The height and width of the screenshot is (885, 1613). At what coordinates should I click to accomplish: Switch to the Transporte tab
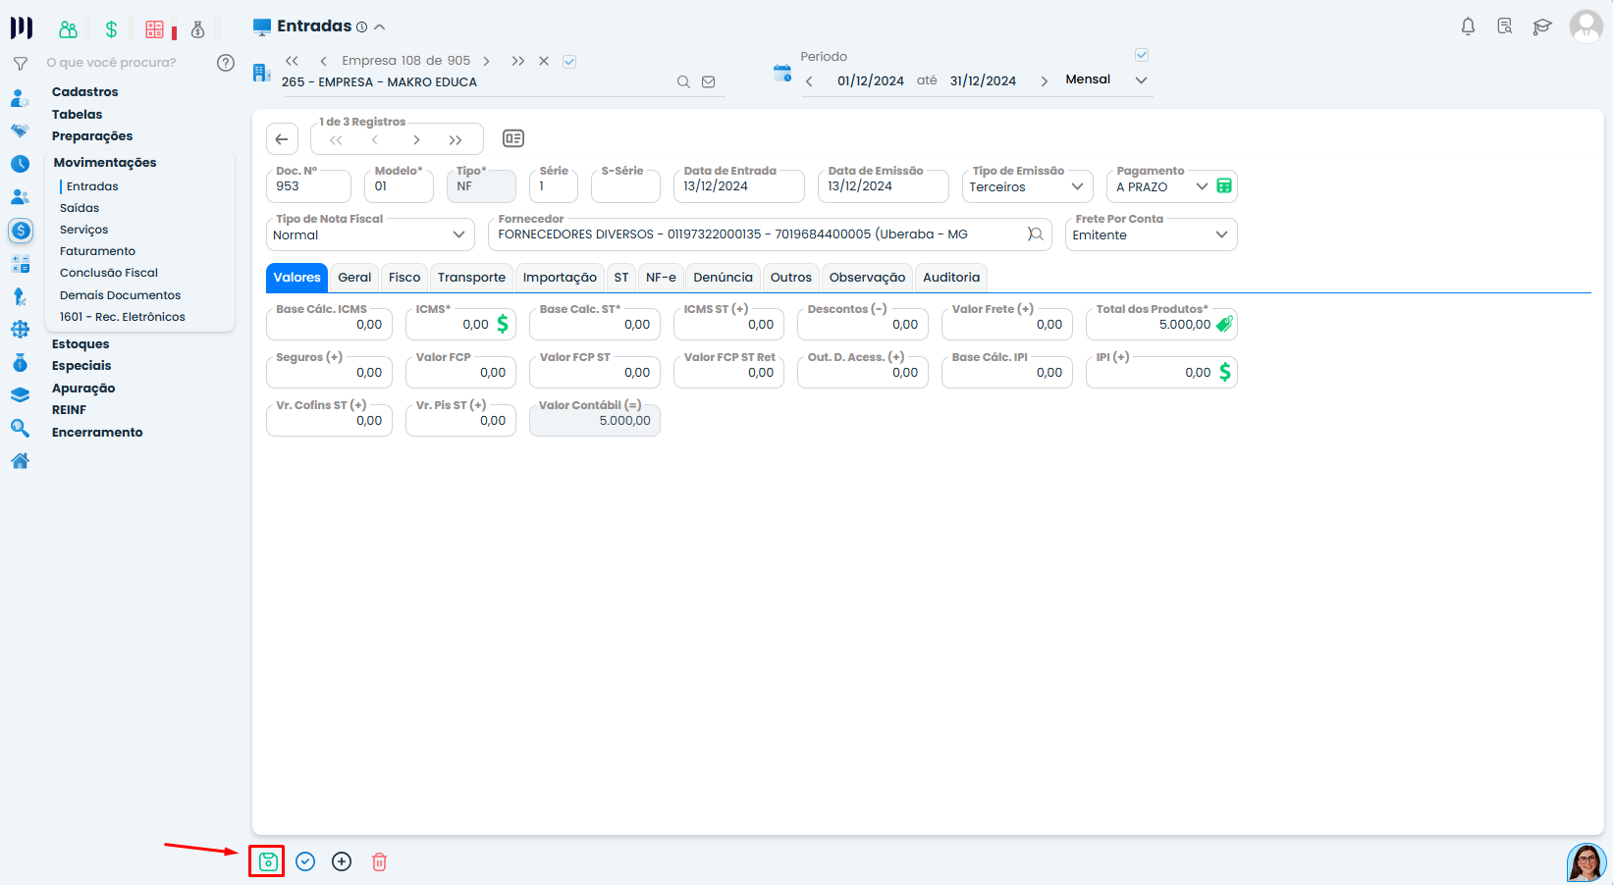(472, 278)
